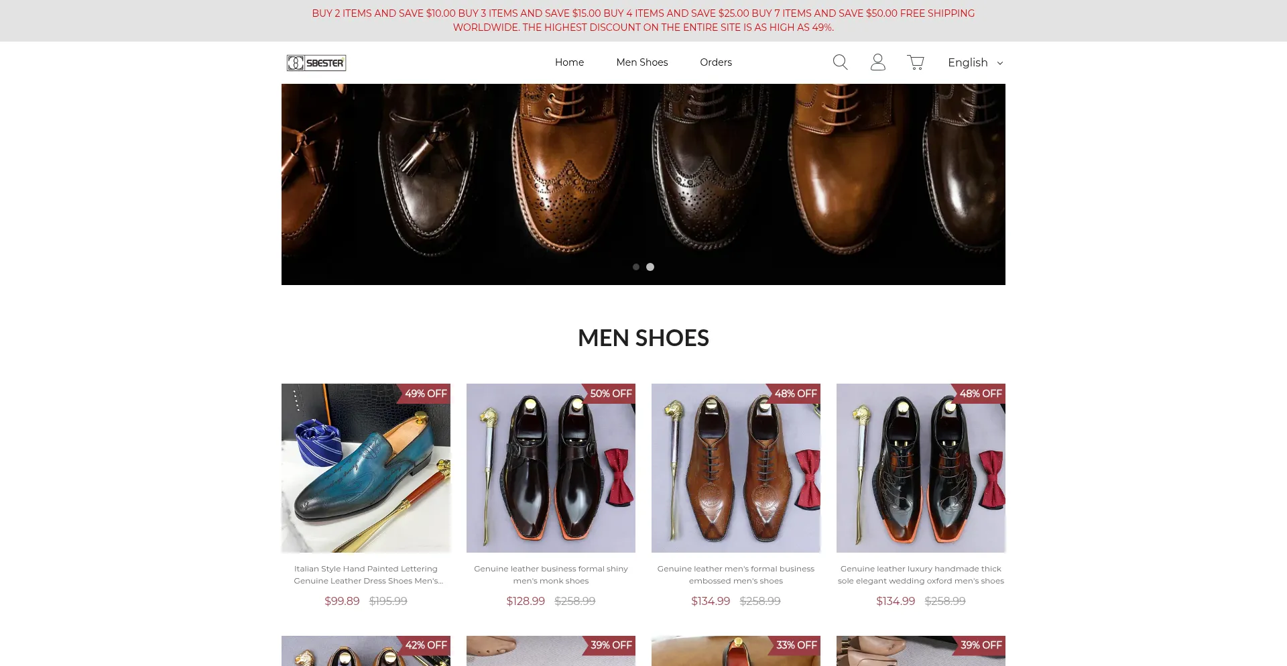Click the $99.89 sale price
This screenshot has width=1287, height=666.
(x=342, y=601)
